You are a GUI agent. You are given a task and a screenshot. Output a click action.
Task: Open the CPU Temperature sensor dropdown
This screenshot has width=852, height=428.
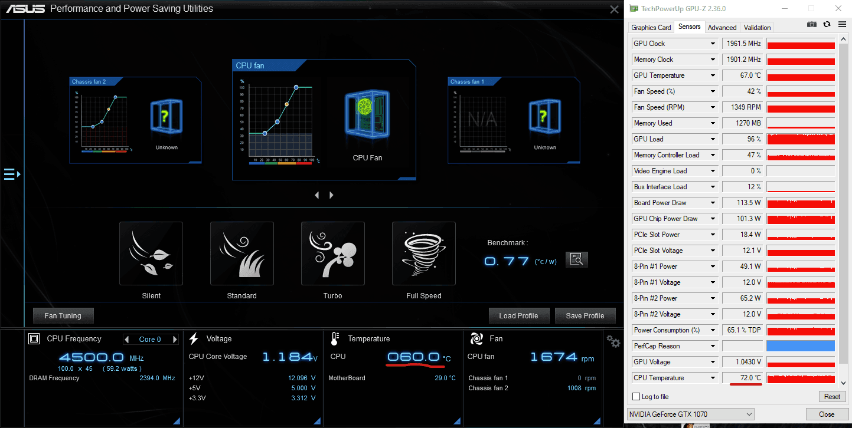click(x=713, y=378)
